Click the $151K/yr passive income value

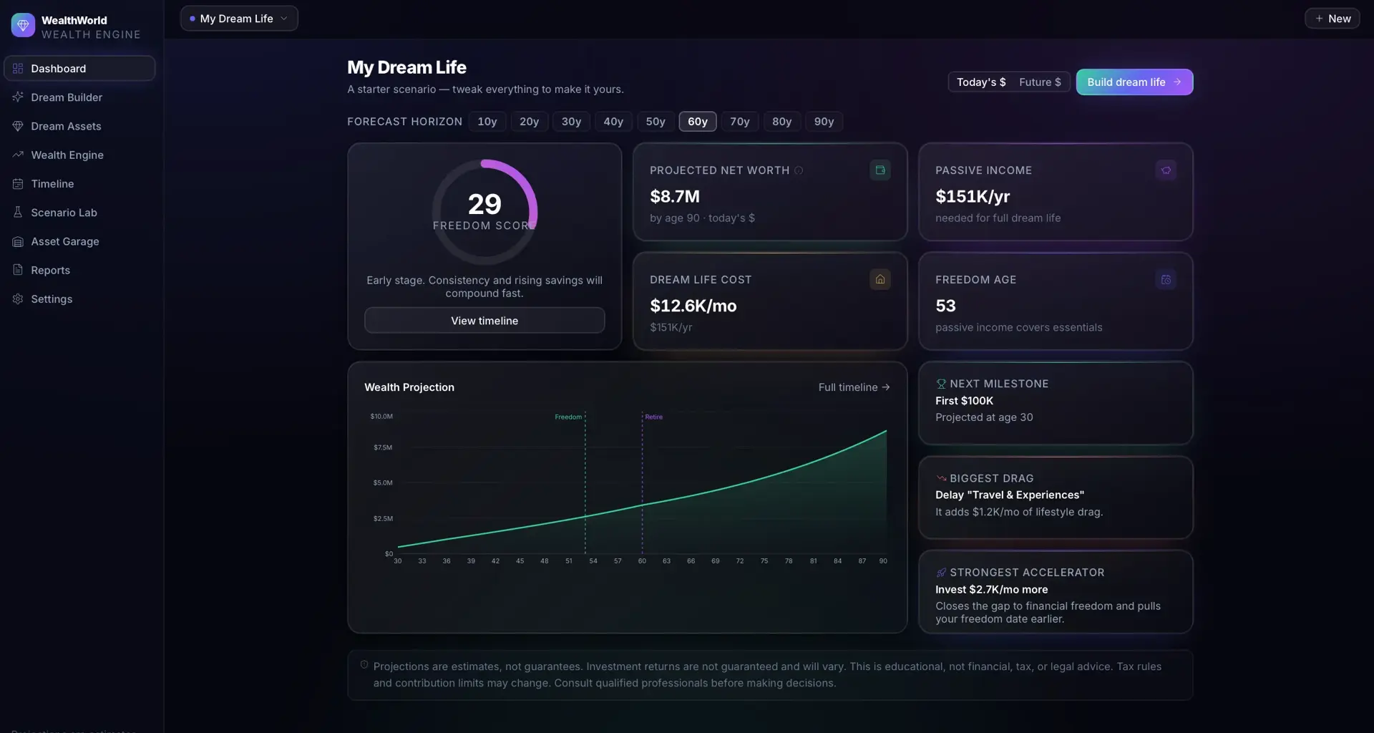click(973, 196)
